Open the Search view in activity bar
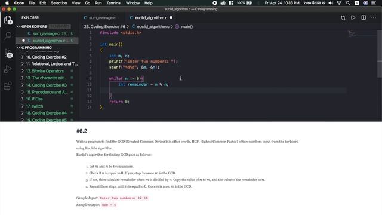Viewport: 382px width, 215px height. 8,36
